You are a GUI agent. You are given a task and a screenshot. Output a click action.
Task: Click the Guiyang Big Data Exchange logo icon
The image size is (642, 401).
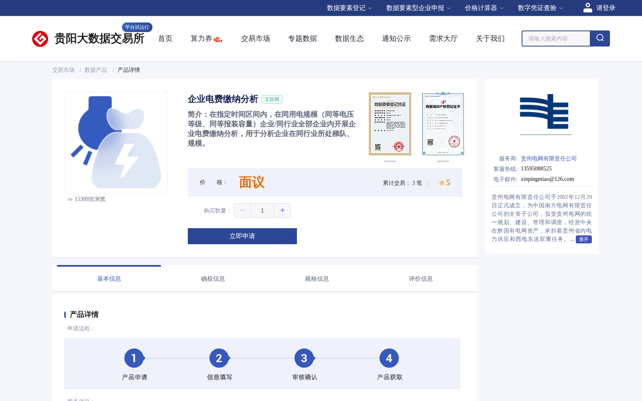(x=40, y=39)
